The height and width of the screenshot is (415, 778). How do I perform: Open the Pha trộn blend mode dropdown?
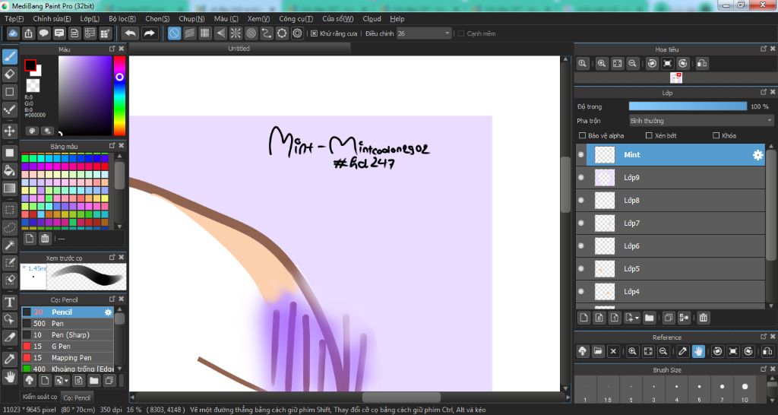click(701, 121)
